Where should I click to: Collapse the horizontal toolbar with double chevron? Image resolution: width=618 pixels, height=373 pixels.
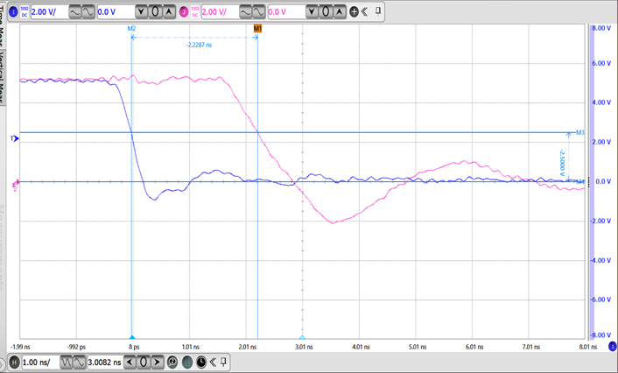[x=213, y=362]
